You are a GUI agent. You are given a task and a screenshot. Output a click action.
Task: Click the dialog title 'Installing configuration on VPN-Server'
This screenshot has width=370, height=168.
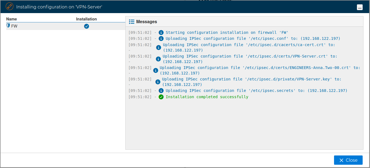(x=59, y=7)
